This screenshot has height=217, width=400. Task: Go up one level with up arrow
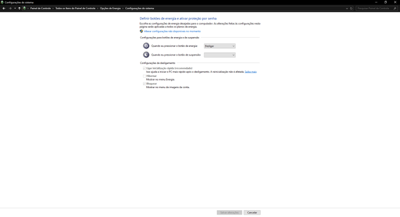19,8
